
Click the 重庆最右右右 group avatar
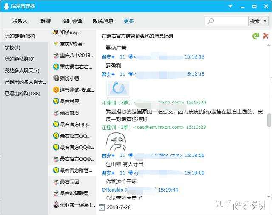[x=56, y=67]
